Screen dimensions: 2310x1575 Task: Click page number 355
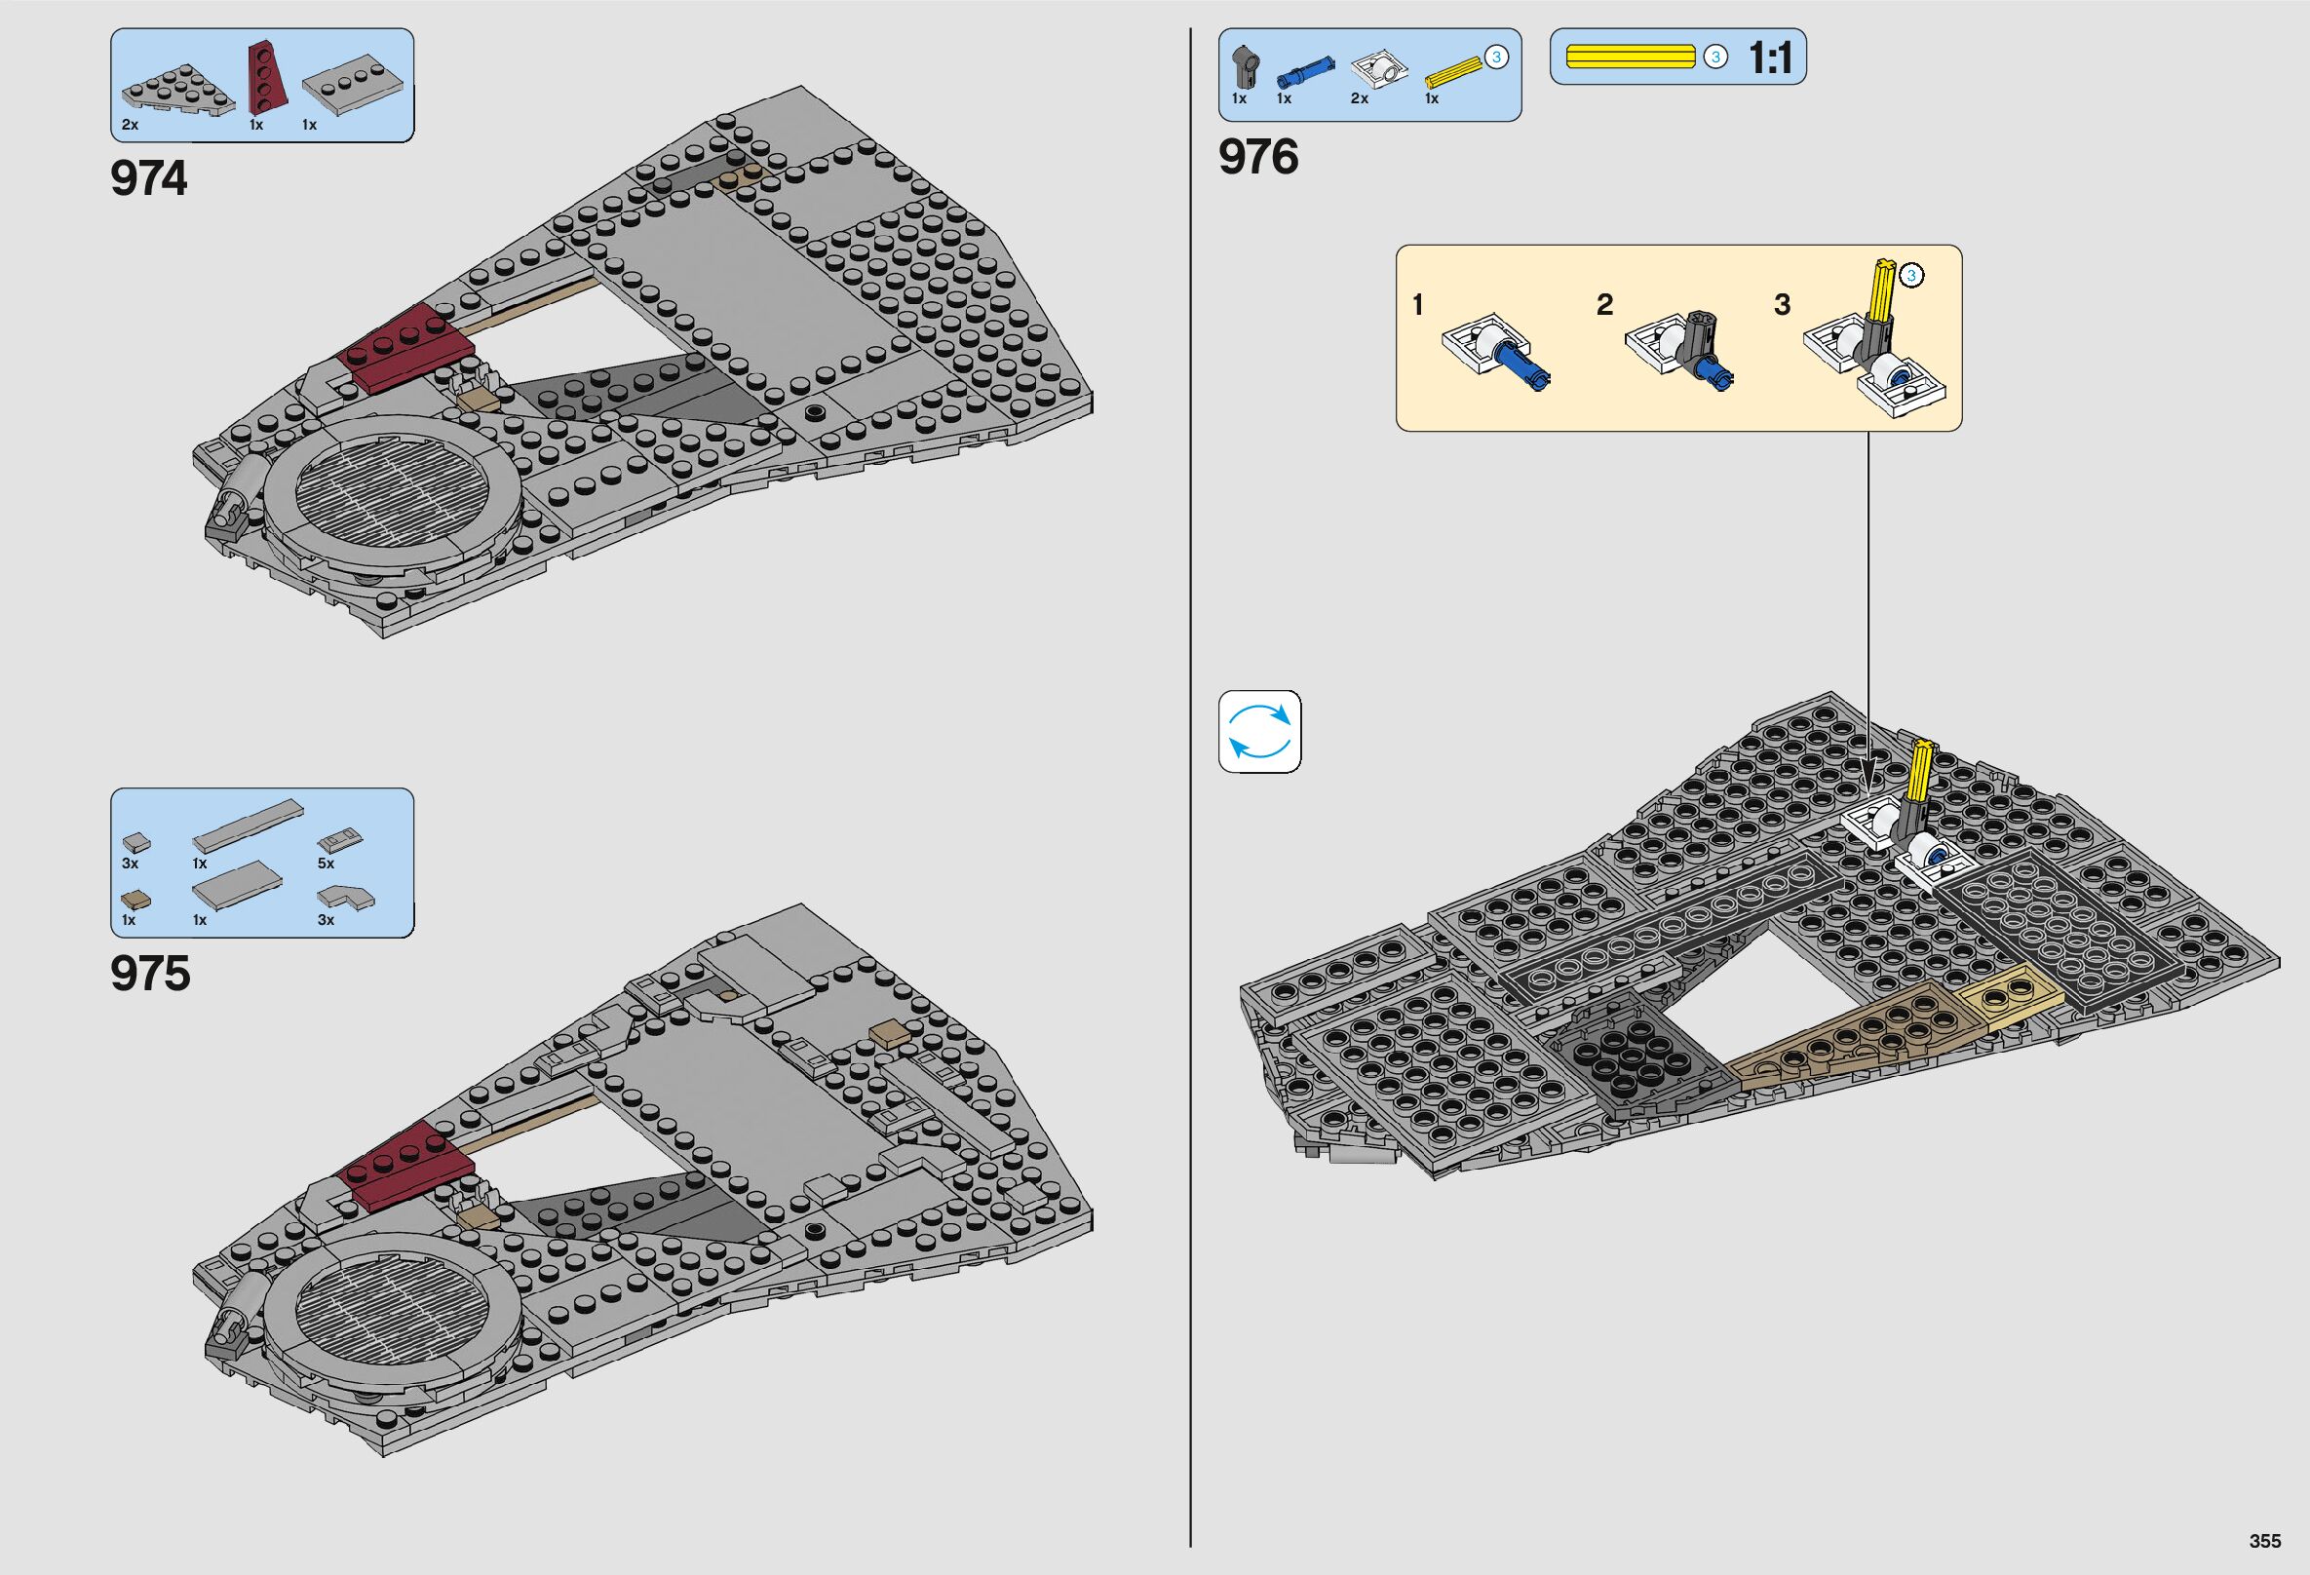tap(2264, 1541)
